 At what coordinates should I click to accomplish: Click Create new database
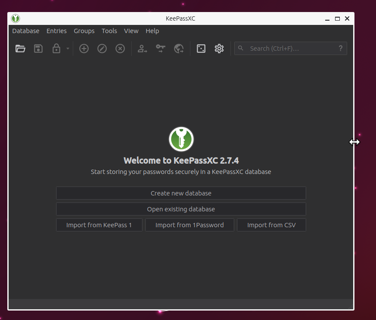click(181, 193)
